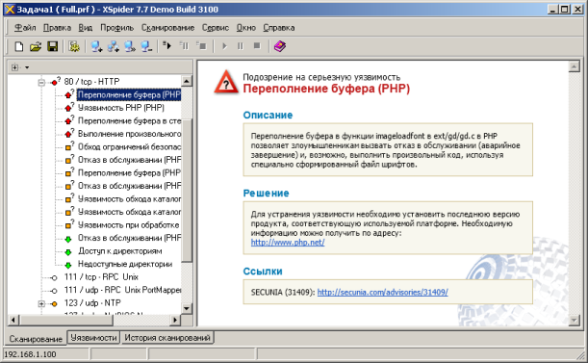Select Доступ к директориям tree row
Viewport: 588px width, 363px height.
tap(120, 250)
